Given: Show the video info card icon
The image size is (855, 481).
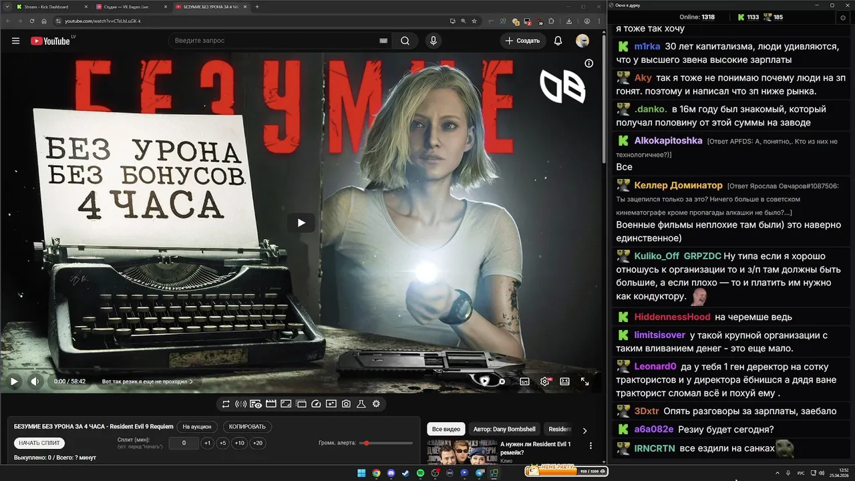Looking at the screenshot, I should 588,63.
